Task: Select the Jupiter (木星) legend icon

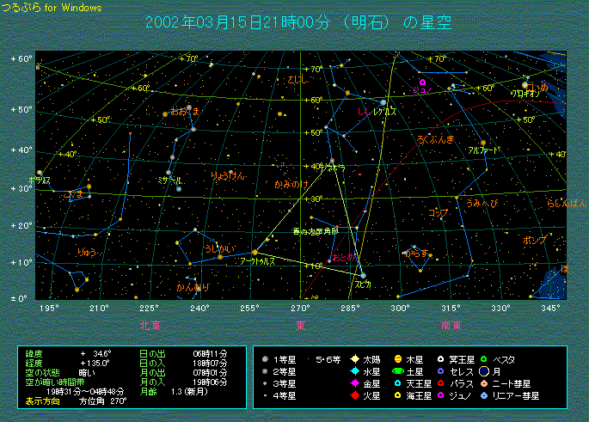Action: pos(398,358)
